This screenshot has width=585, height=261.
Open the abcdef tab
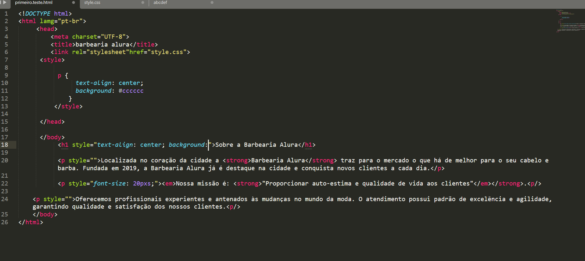[160, 3]
